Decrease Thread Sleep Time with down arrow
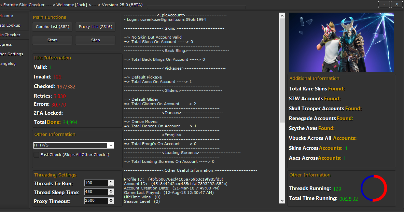This screenshot has width=404, height=212. 111,194
